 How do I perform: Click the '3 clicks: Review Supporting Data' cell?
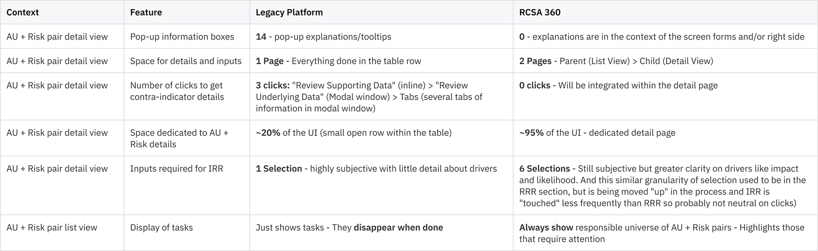pyautogui.click(x=369, y=97)
